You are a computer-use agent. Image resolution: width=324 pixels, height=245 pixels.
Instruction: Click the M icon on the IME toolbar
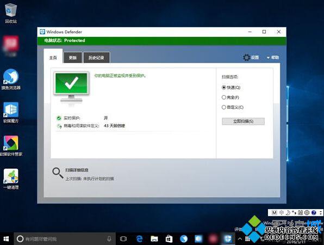pos(274,212)
